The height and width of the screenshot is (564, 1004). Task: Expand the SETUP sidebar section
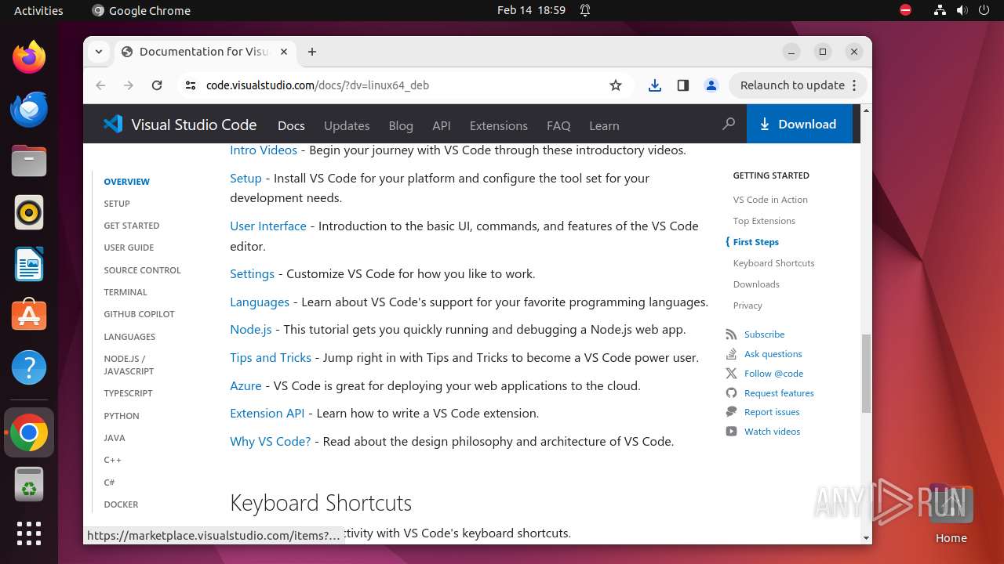tap(117, 204)
